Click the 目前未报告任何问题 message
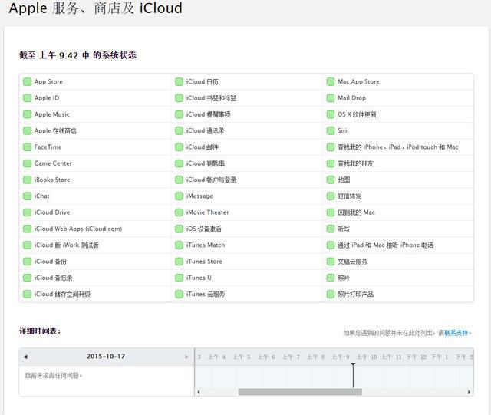Viewport: 491px width, 415px height. (53, 376)
